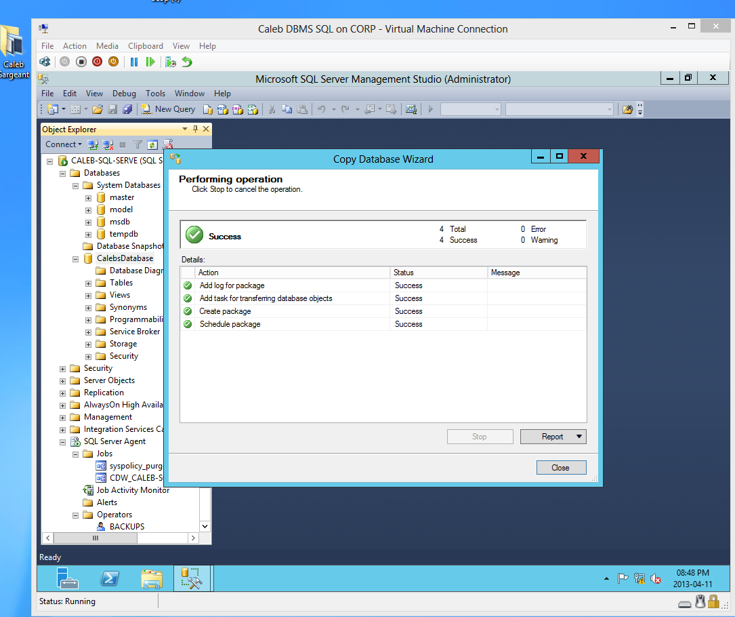This screenshot has width=735, height=617.
Task: Click the Save All toolbar icon
Action: coord(127,109)
